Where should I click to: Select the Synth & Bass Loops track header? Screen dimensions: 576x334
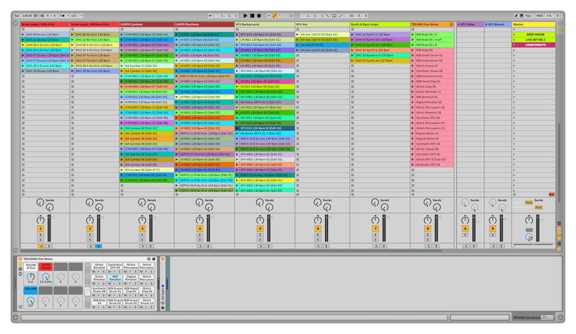point(380,24)
